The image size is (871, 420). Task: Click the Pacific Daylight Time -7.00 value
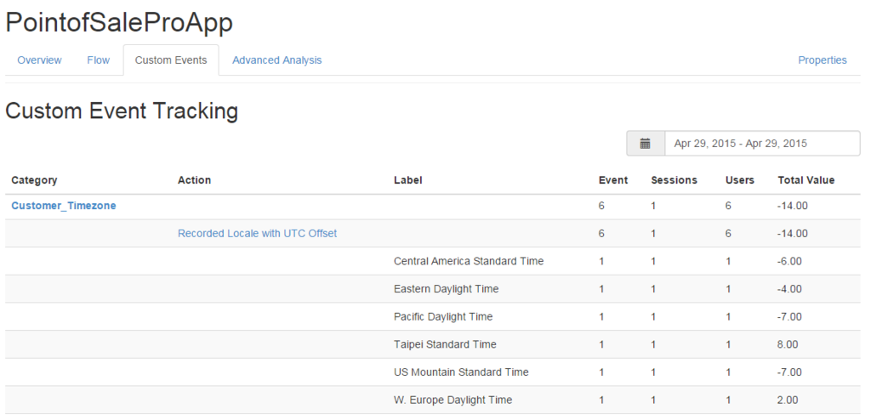(x=789, y=316)
